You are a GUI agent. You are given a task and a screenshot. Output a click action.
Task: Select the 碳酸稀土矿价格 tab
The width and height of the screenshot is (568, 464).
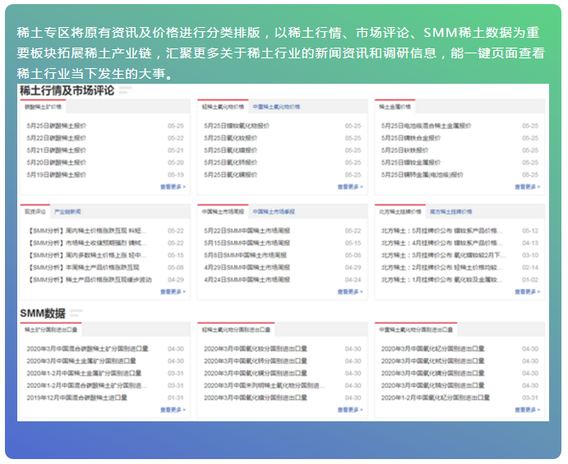(x=43, y=107)
